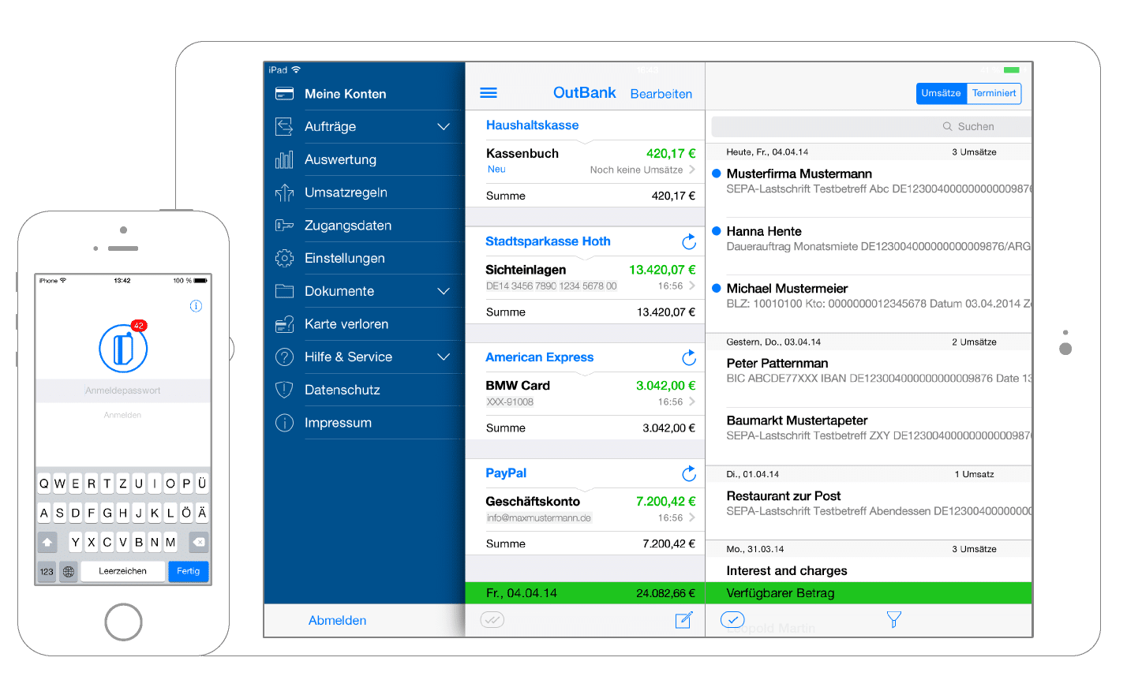Select the Haushaltskasse group header

532,125
